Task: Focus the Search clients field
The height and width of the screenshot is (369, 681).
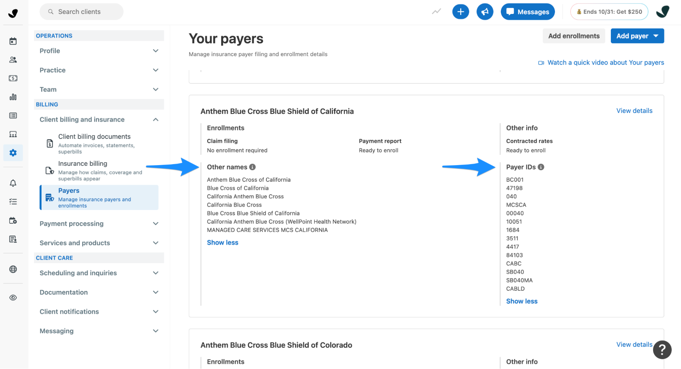Action: (81, 12)
